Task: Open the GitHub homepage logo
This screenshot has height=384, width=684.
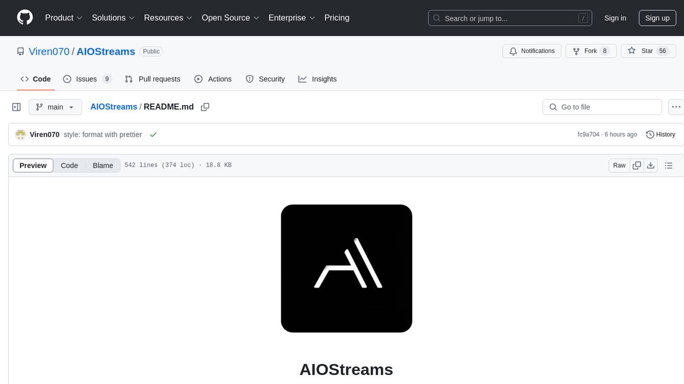Action: click(25, 18)
